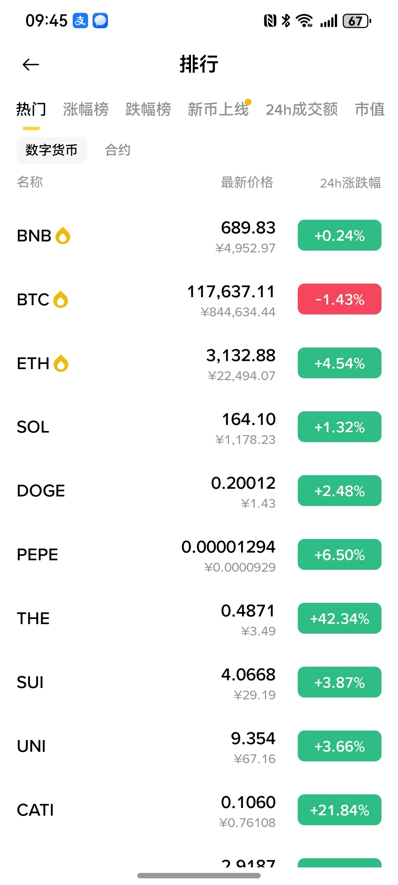Image resolution: width=398 pixels, height=885 pixels.
Task: Sort by 名称 column header
Action: tap(30, 182)
